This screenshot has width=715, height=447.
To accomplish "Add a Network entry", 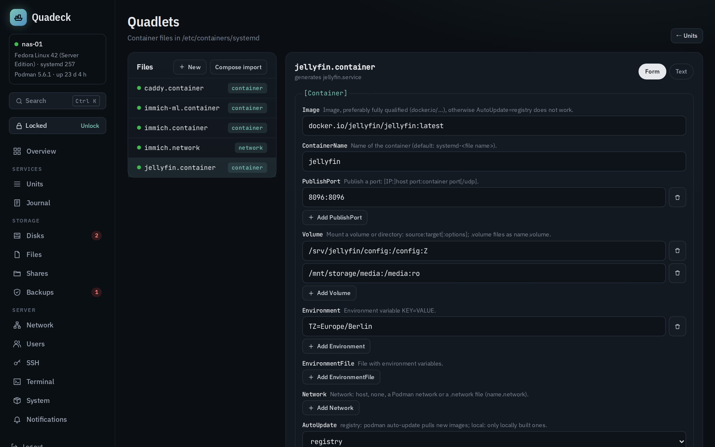I will point(331,408).
